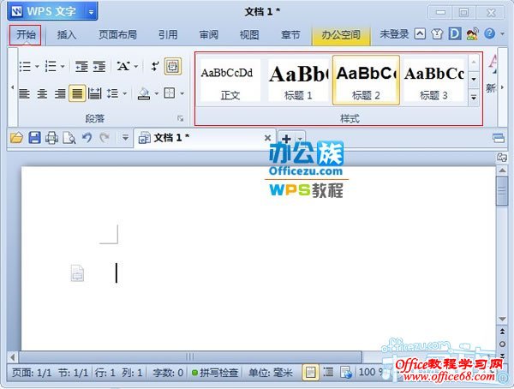This screenshot has height=389, width=514.
Task: Align paragraph text to the left
Action: pyautogui.click(x=25, y=93)
